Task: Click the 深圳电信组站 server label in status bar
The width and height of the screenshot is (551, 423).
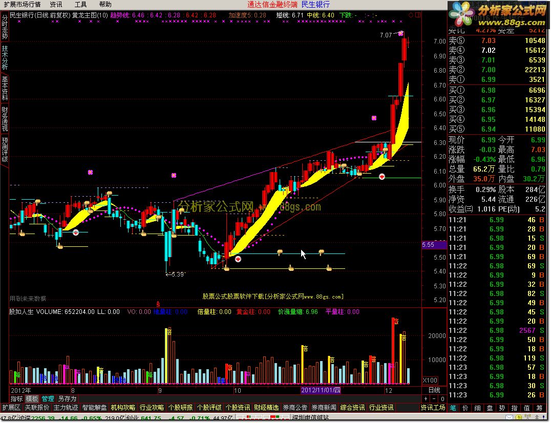Action: (x=310, y=418)
